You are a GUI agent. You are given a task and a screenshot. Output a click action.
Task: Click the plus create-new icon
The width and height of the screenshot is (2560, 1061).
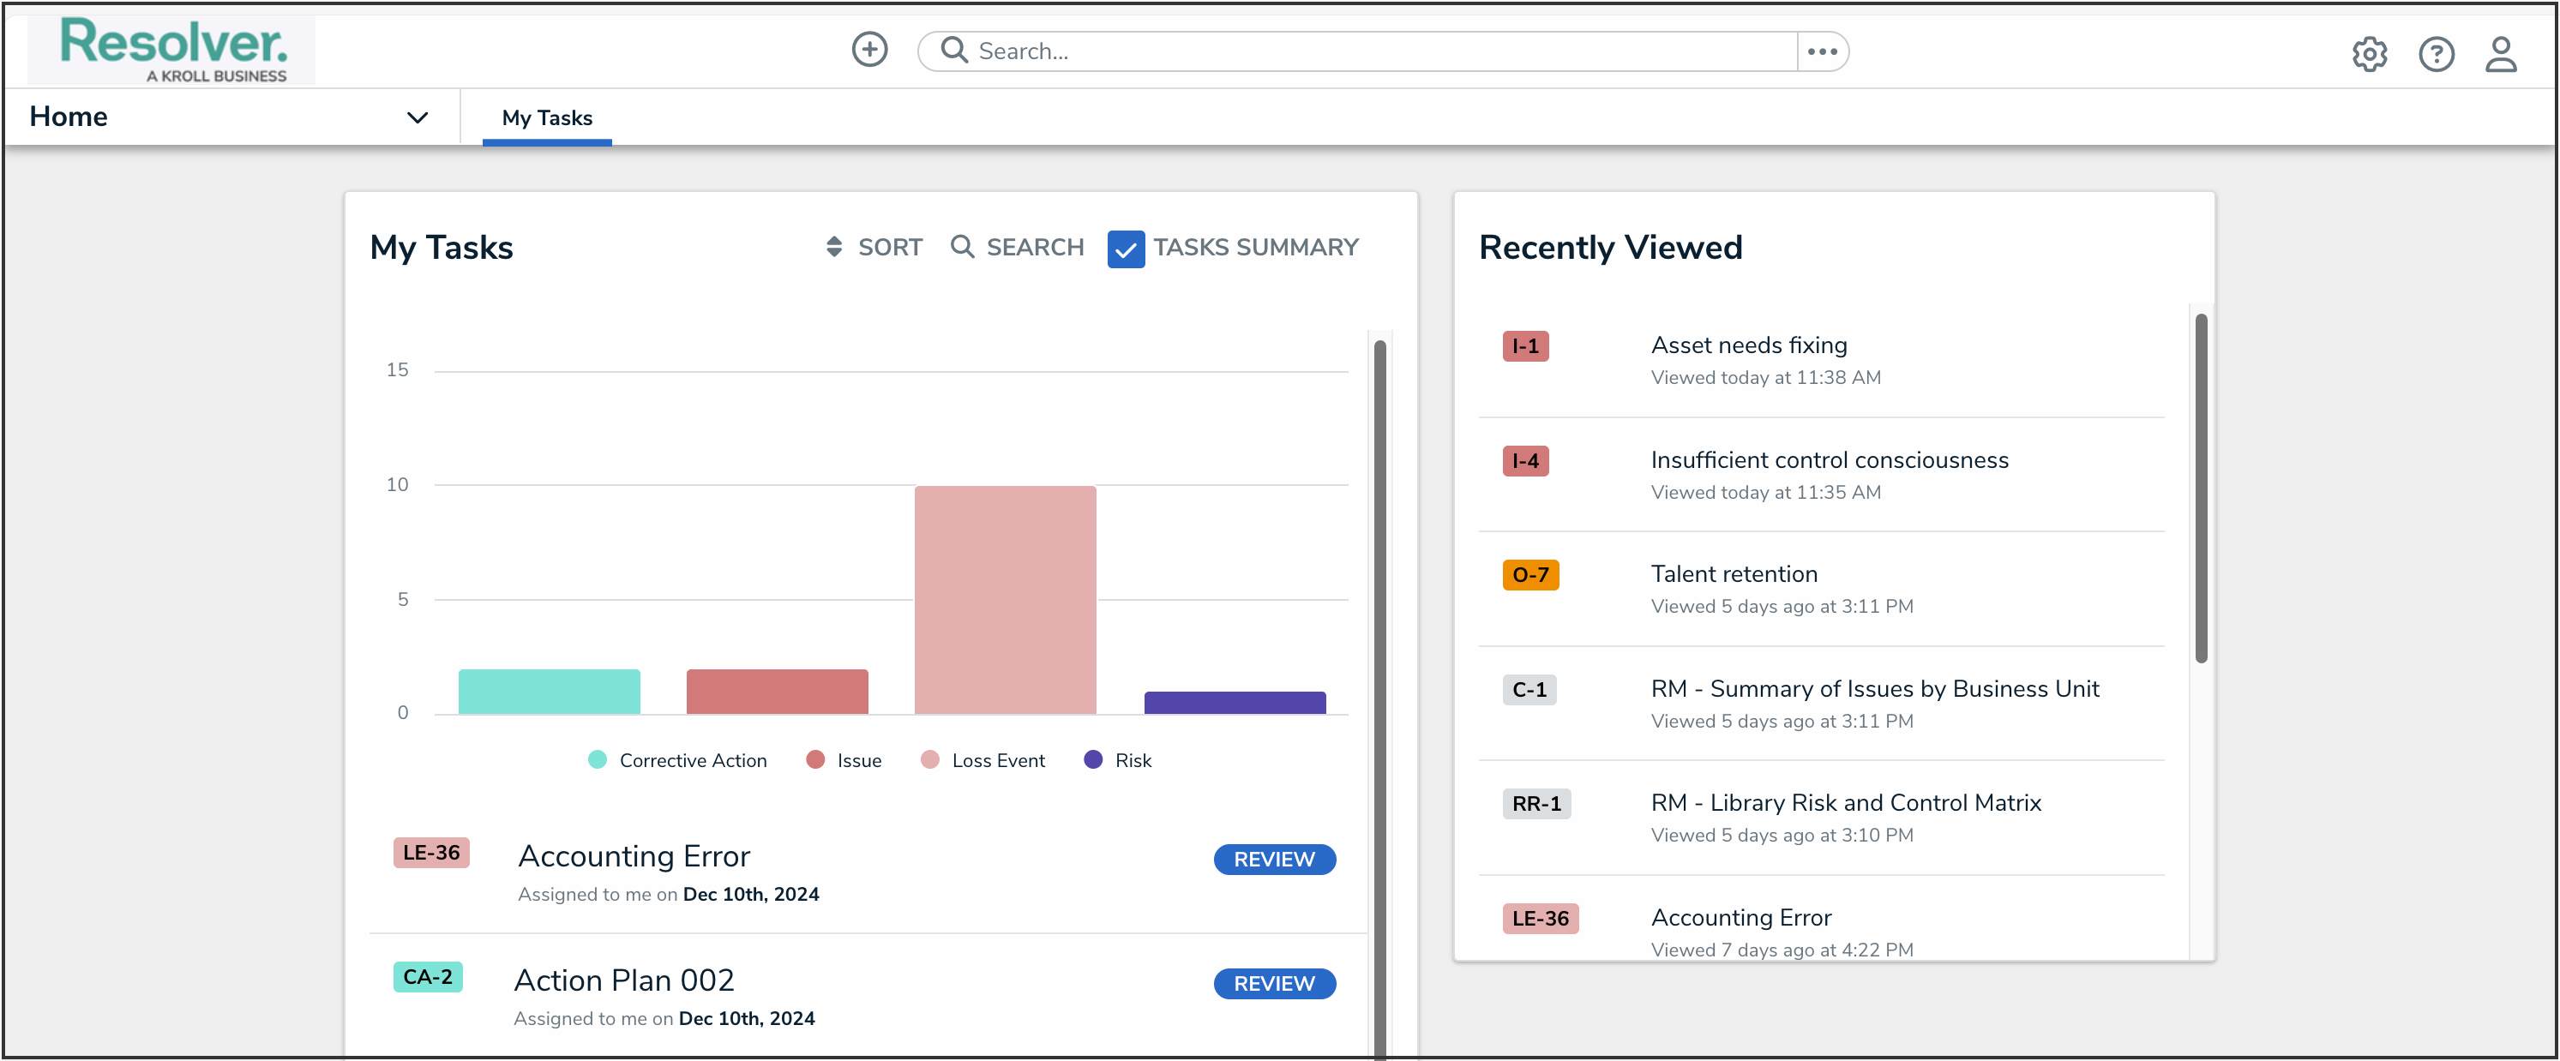[x=868, y=50]
